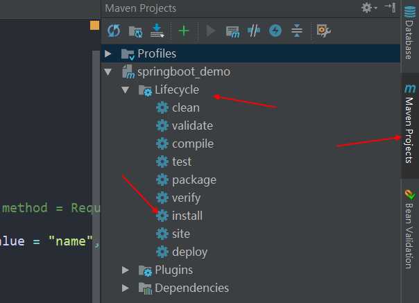Click Download Sources and Documentation icon

(157, 31)
